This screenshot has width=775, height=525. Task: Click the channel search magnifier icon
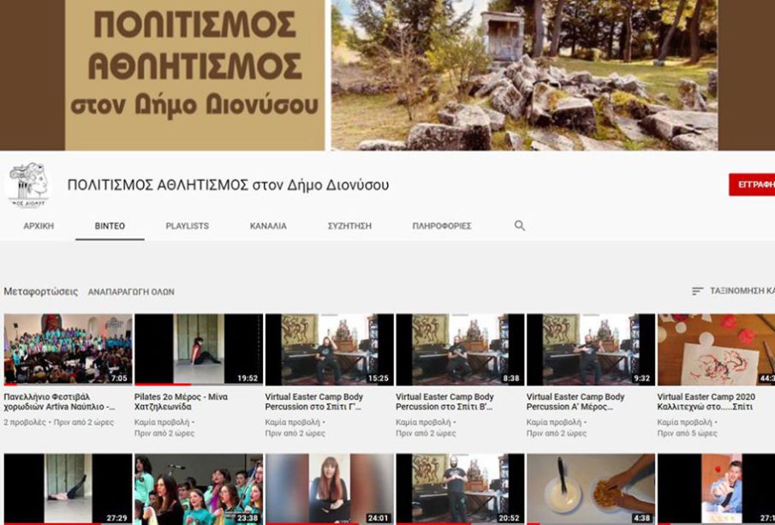[520, 226]
